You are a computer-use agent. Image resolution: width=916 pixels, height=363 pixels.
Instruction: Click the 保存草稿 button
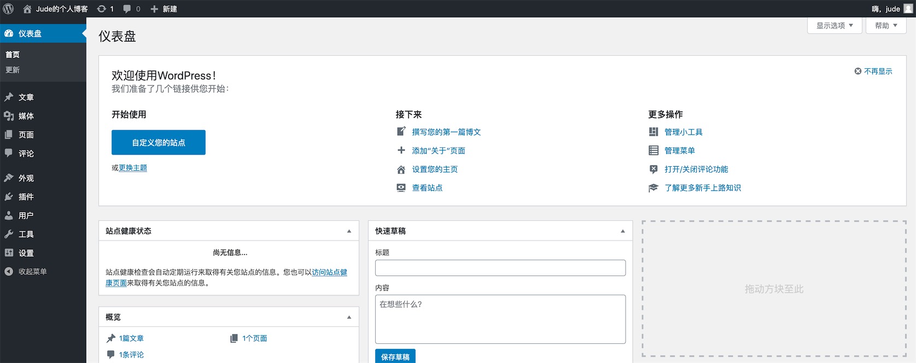pyautogui.click(x=395, y=356)
